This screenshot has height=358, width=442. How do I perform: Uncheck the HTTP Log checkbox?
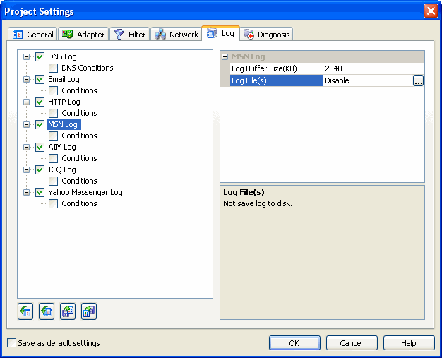(x=40, y=102)
